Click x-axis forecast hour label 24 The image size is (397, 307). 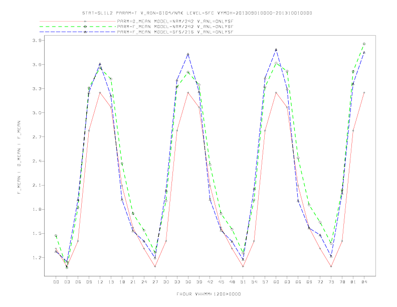tap(144, 282)
